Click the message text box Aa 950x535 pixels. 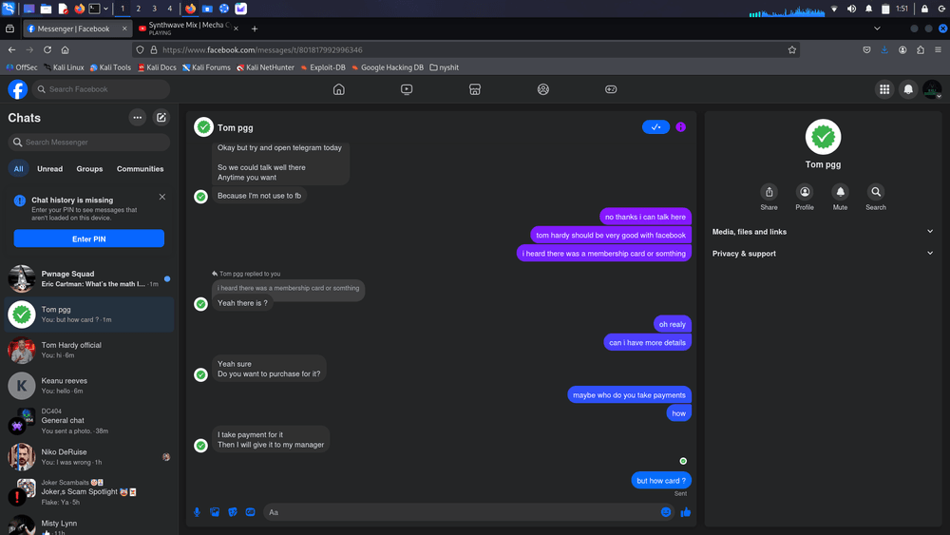point(461,512)
